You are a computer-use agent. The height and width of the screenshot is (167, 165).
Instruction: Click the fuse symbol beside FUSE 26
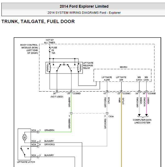point(50,50)
